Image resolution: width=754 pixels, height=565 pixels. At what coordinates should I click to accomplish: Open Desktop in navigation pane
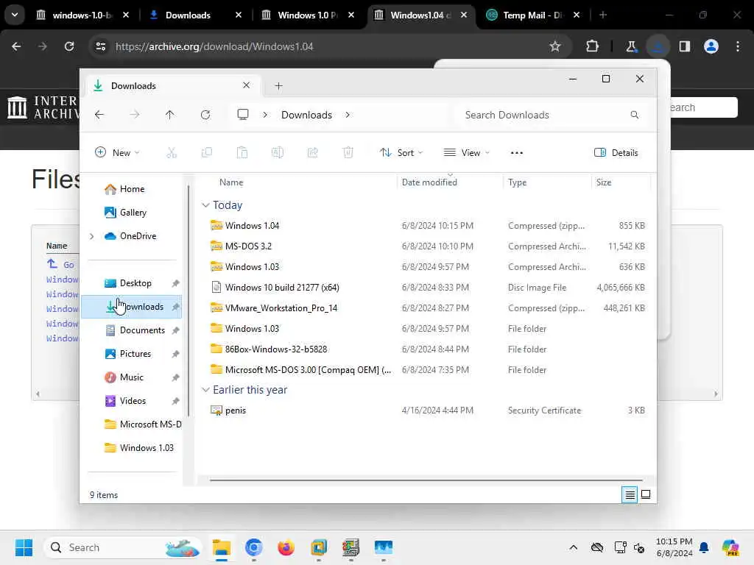127,283
